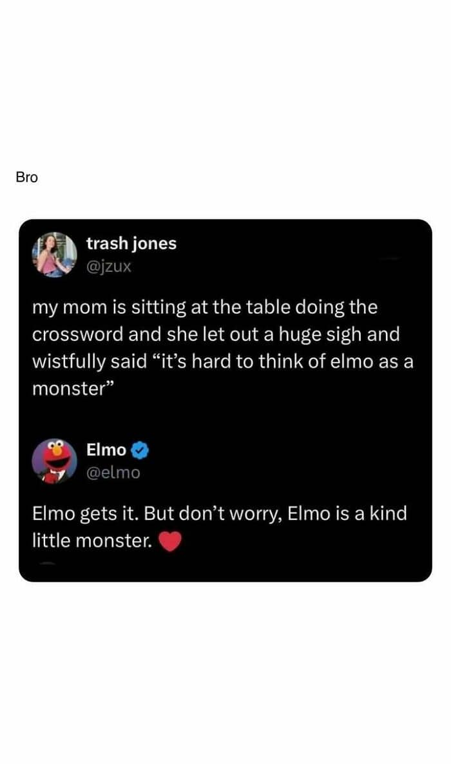Click Elmo's blue verified badge
Screen dimensions: 451x764
[x=141, y=450]
